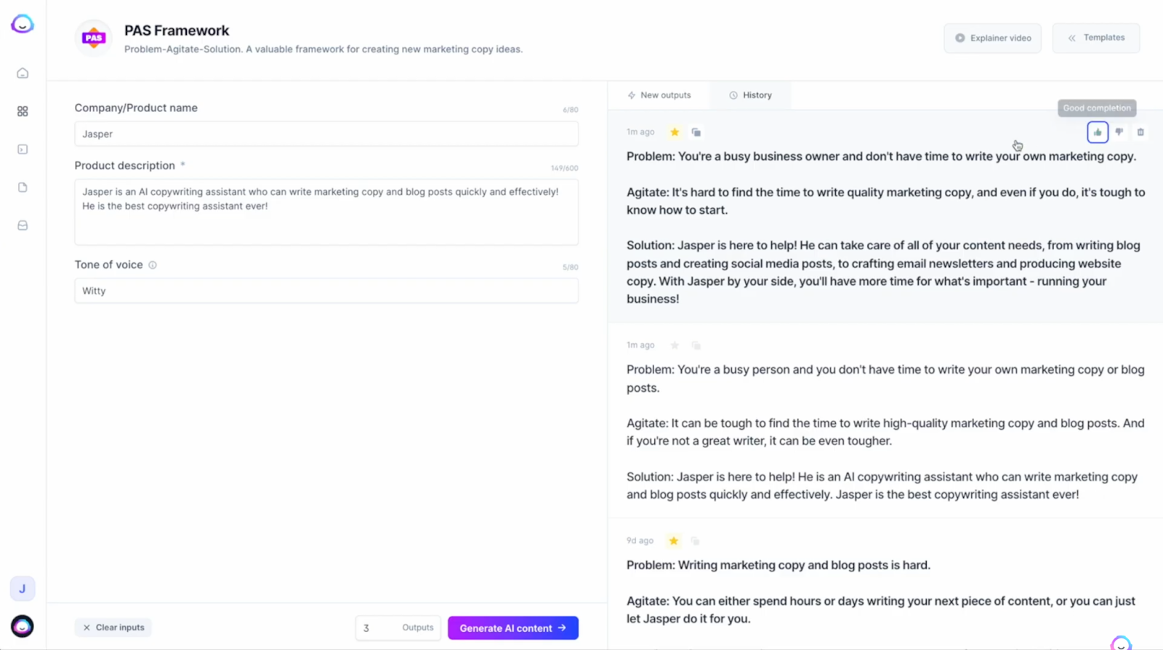Open the inbox tray icon in sidebar
This screenshot has height=650, width=1163.
click(x=23, y=225)
